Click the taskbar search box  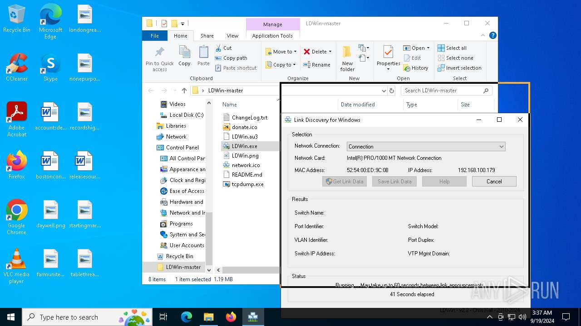[87, 317]
